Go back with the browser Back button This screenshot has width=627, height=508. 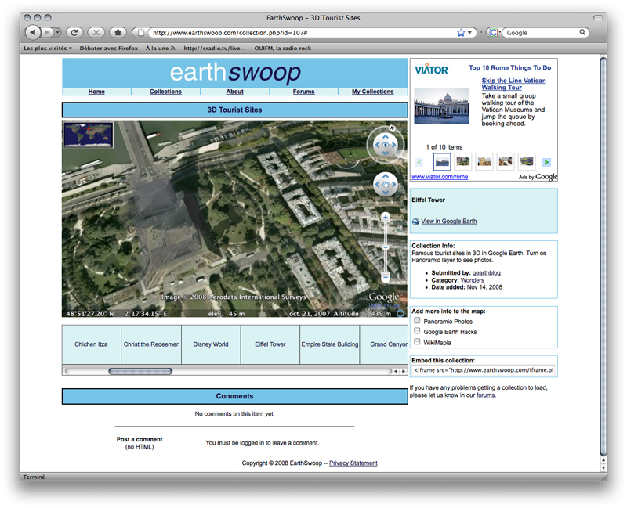33,32
